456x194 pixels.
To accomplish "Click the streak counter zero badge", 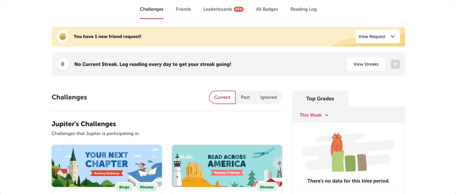I will (63, 64).
